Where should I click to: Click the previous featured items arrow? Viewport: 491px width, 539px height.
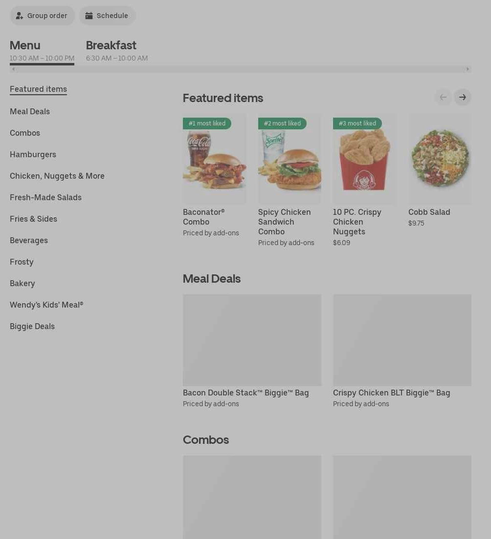click(x=443, y=97)
